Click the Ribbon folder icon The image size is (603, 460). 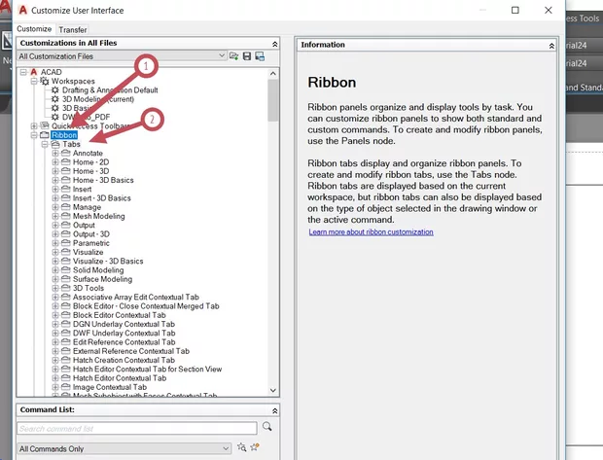45,135
